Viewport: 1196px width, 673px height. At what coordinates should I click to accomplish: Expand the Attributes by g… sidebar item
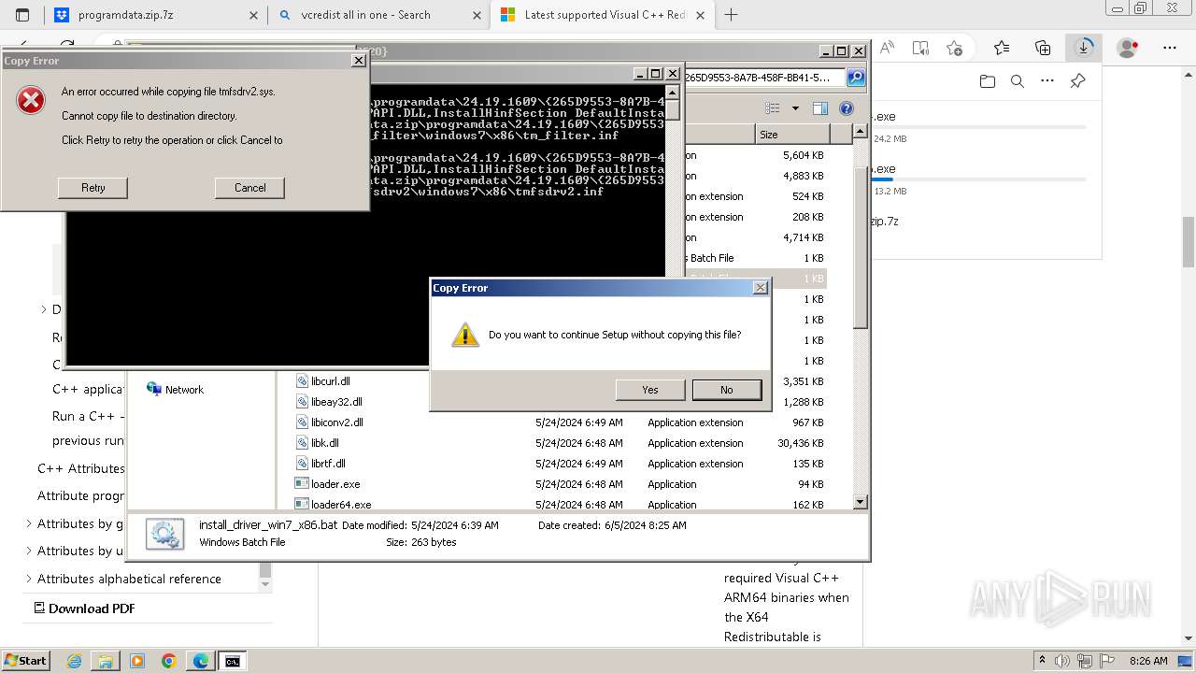(28, 523)
